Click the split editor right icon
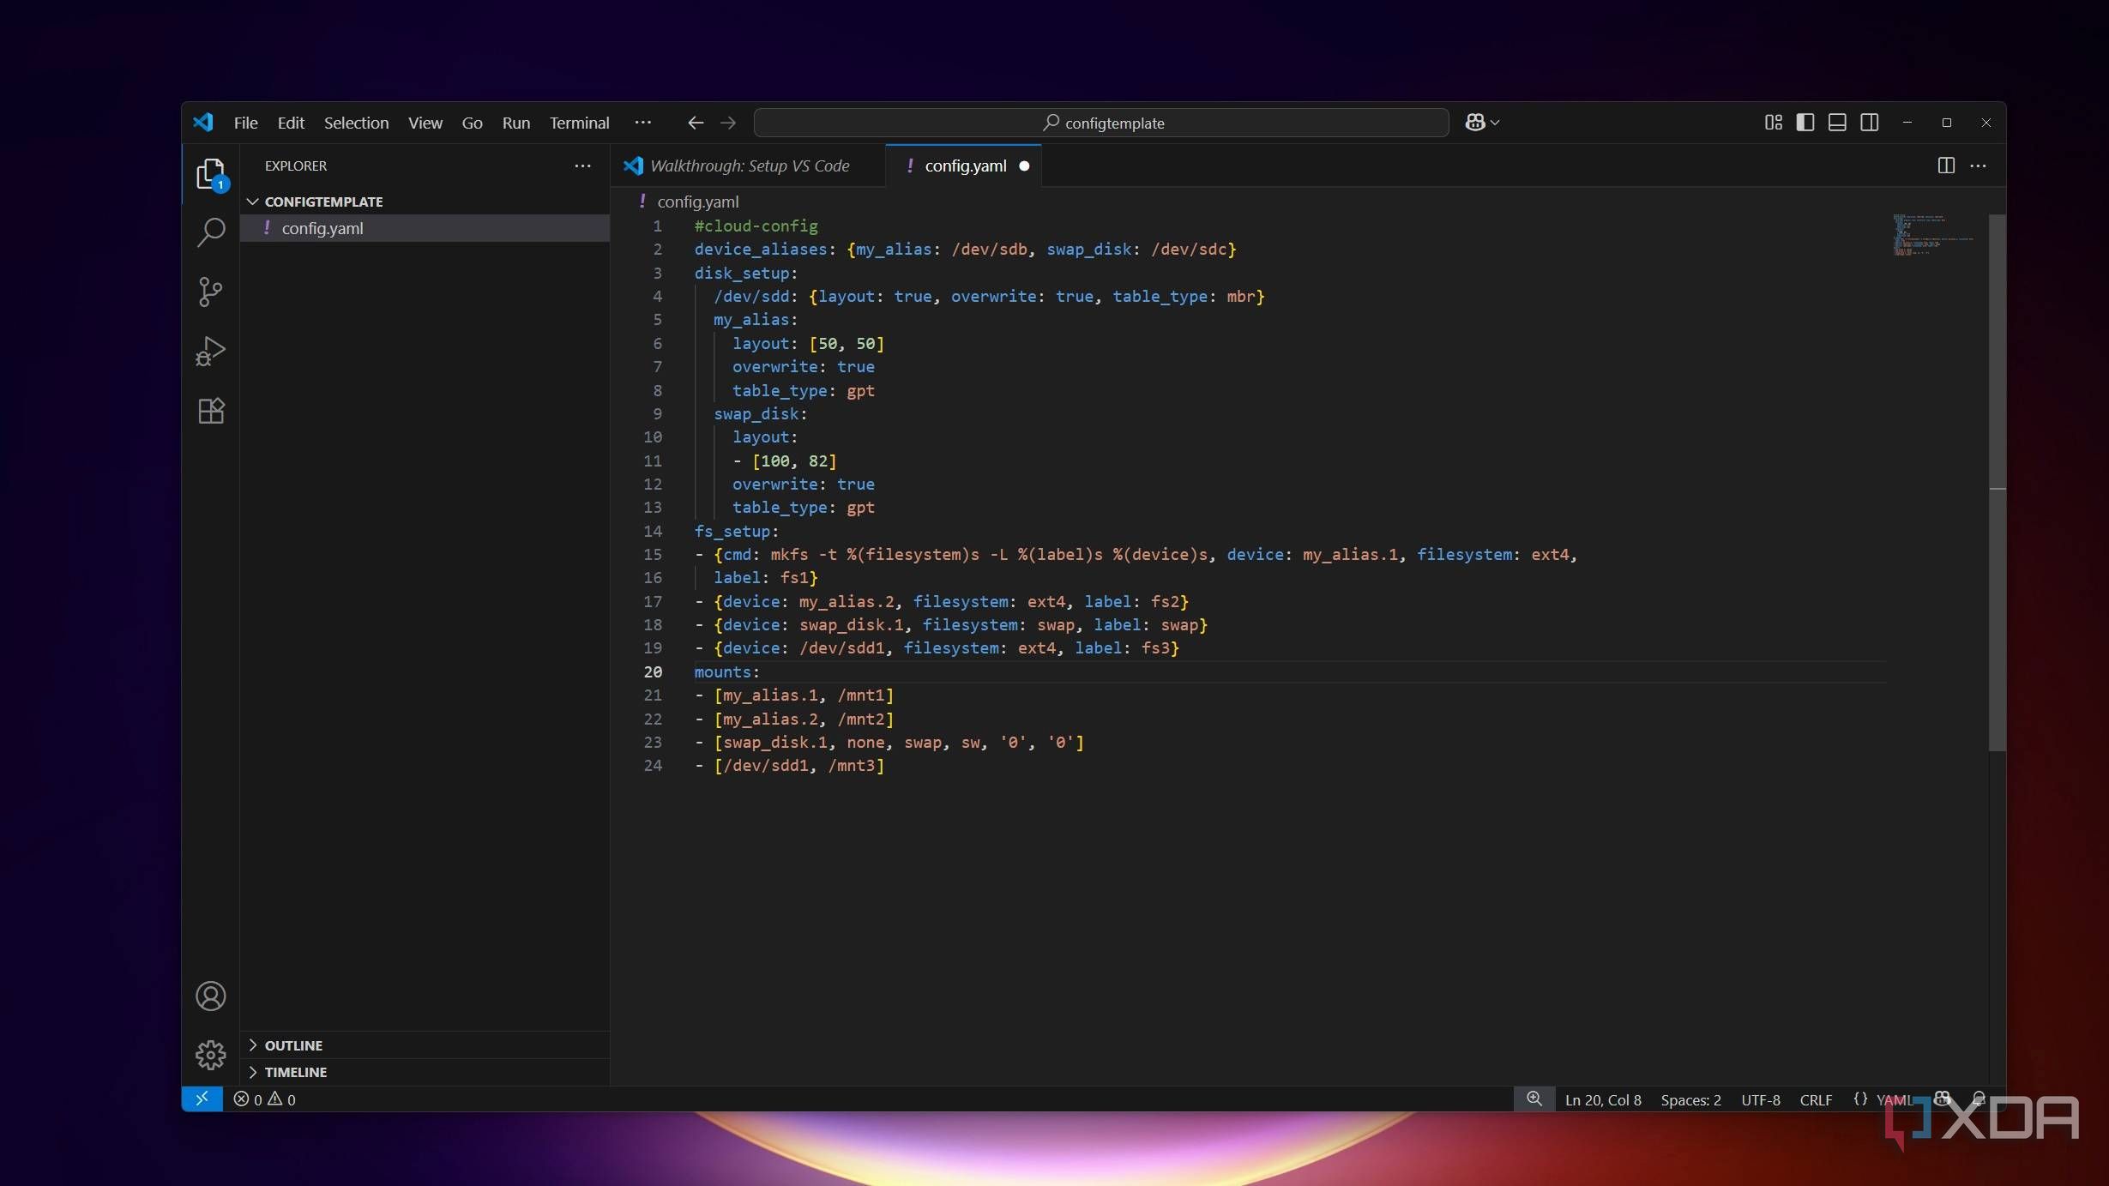 point(1946,166)
